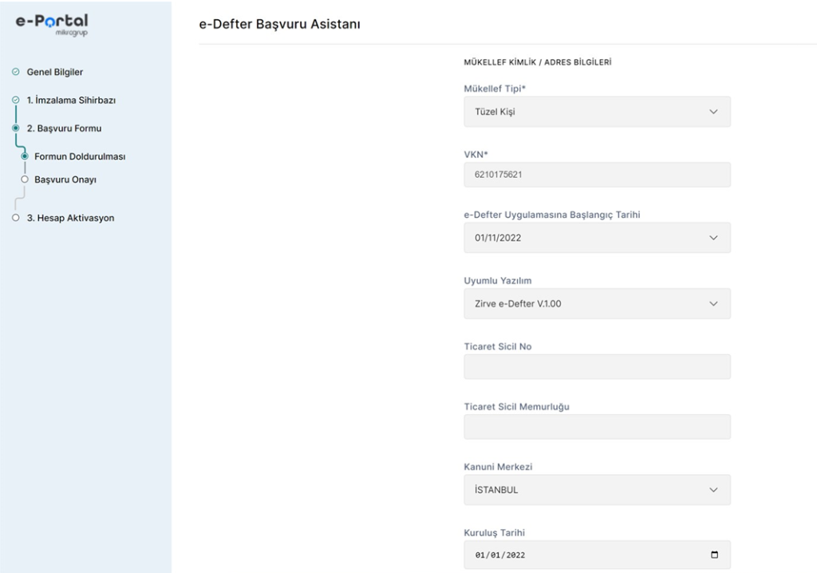817x573 pixels.
Task: Click the Hesap Aktivasyon empty step circle
Action: pos(15,218)
